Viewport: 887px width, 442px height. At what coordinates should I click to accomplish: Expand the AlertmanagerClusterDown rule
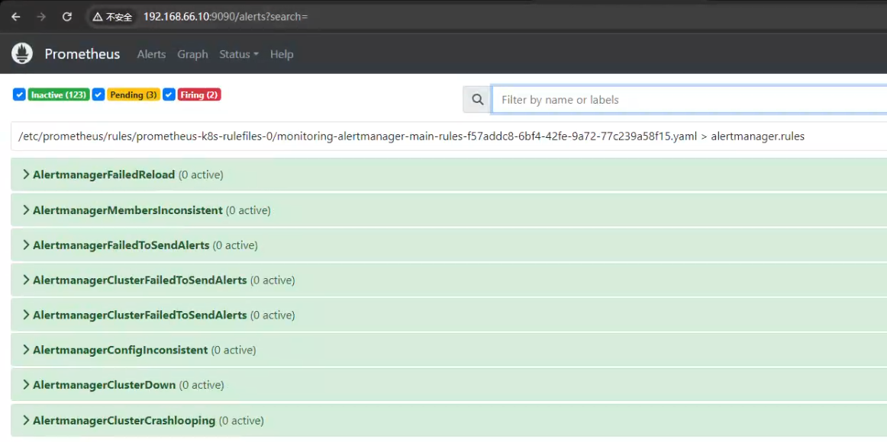click(x=449, y=385)
